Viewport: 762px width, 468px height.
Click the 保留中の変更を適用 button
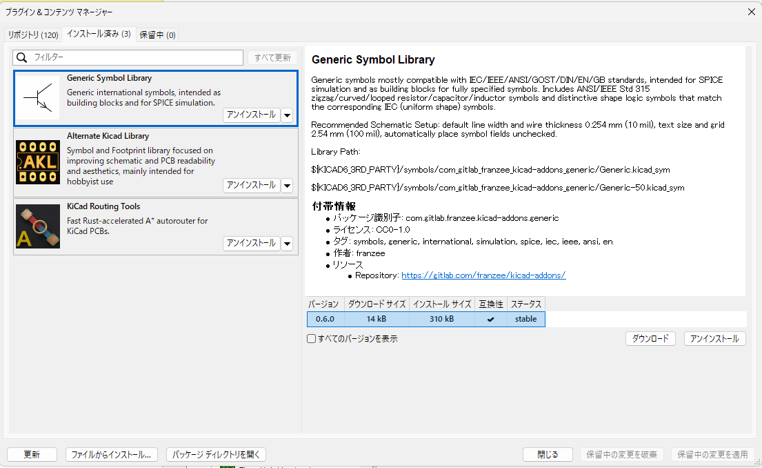click(712, 454)
